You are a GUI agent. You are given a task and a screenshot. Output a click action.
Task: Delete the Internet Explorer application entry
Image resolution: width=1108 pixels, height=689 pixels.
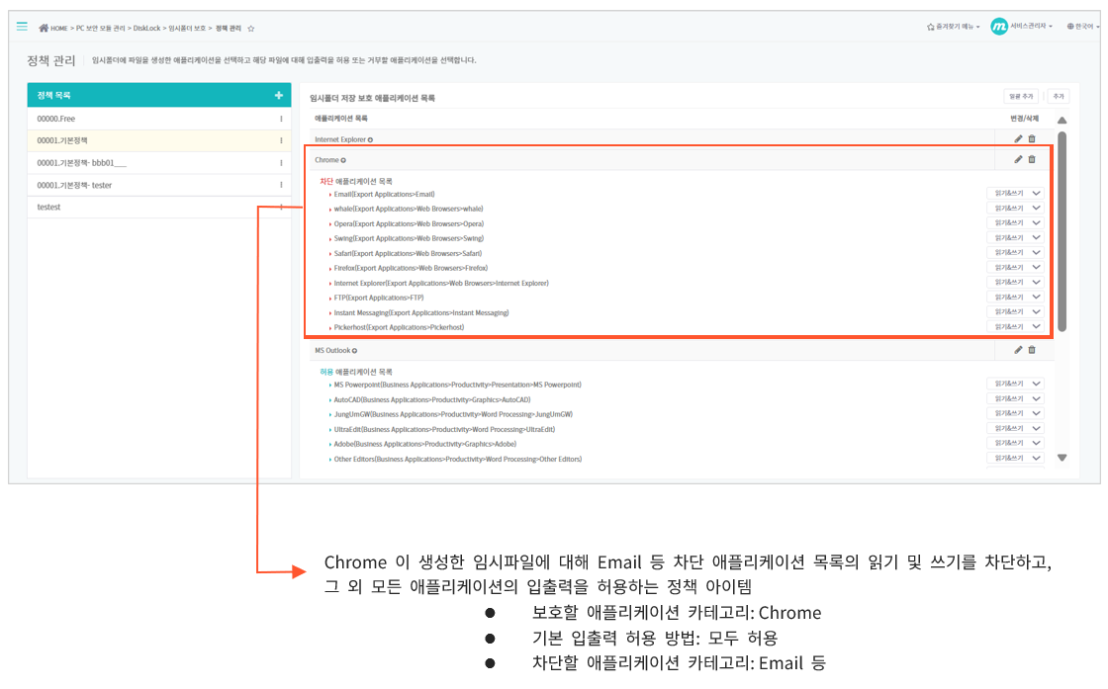click(x=1032, y=139)
